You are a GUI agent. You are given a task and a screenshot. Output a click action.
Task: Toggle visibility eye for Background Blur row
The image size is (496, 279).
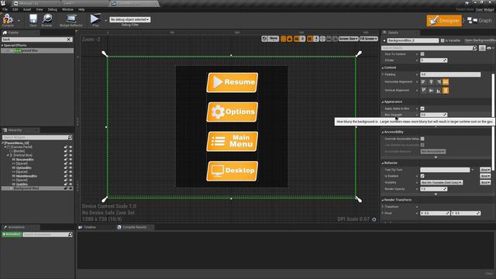pos(71,188)
